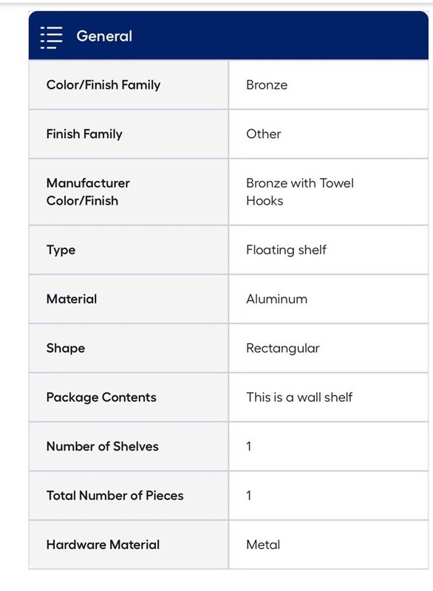Click the Color/Finish Family label
Image resolution: width=433 pixels, height=591 pixels.
(103, 85)
